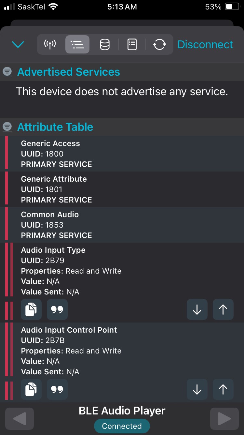Tap the Connected status badge
This screenshot has height=435, width=244.
tap(122, 426)
